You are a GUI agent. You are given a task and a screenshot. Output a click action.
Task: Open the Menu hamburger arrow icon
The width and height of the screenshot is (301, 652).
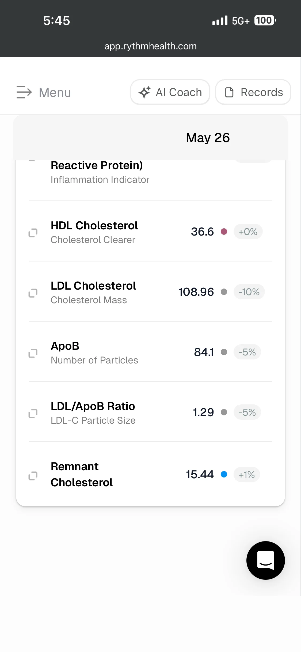pos(24,92)
